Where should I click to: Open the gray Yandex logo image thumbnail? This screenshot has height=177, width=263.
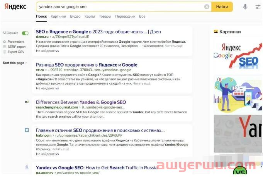click(x=238, y=134)
